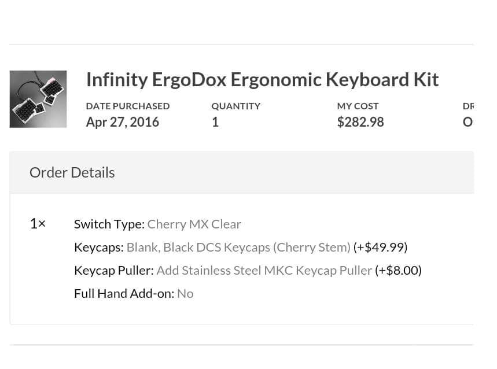Click the quantity value 1 under QUANTITY
This screenshot has height=369, width=497.
pos(215,122)
